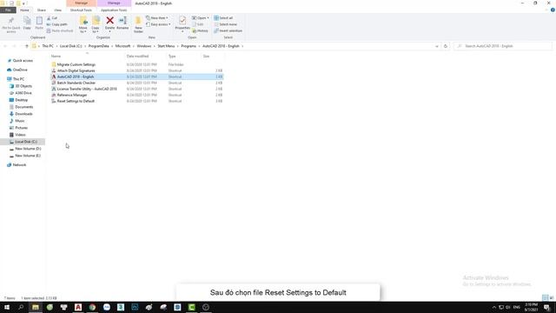
Task: Open the notification center icon
Action: pos(547,307)
